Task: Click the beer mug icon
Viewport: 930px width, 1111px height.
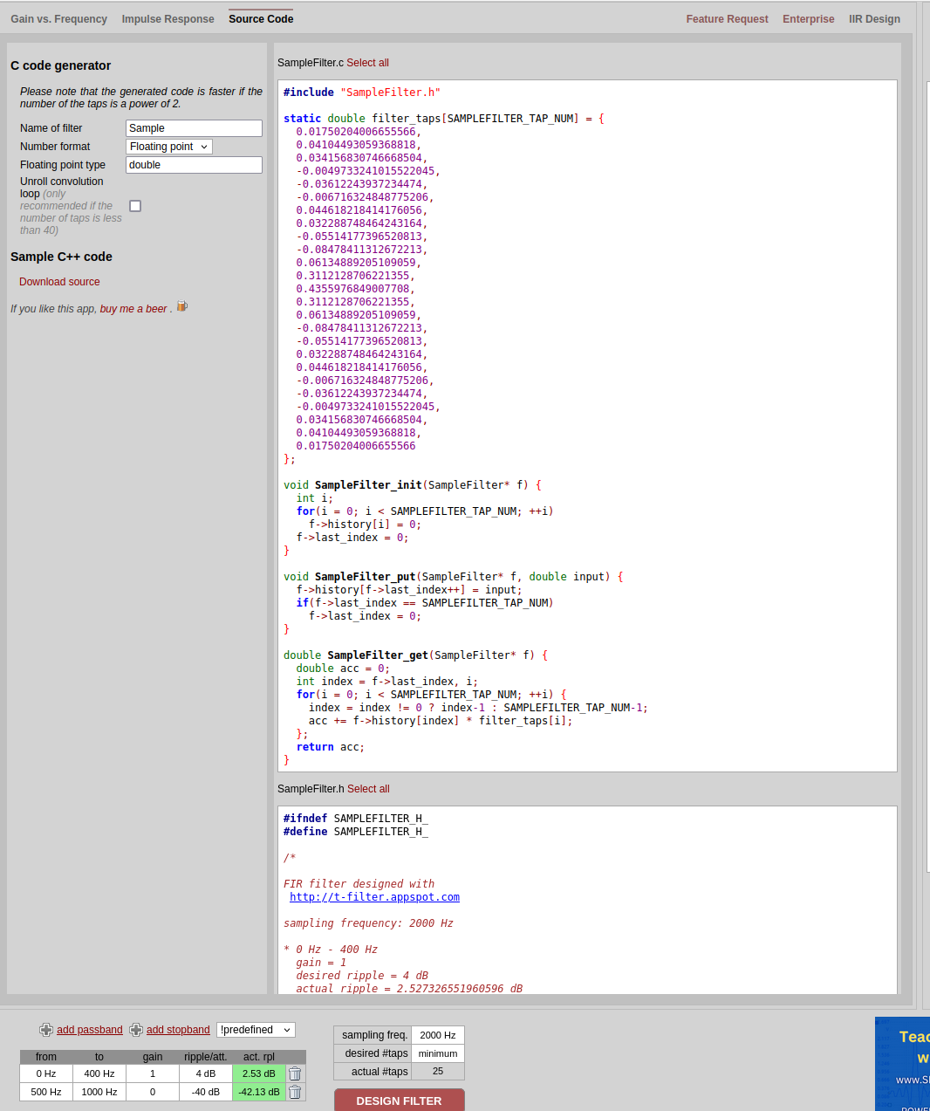Action: click(x=182, y=306)
